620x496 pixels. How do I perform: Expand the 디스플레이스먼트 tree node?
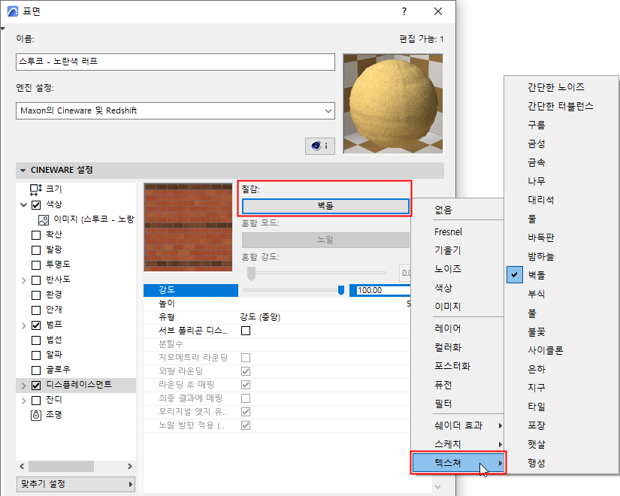point(24,386)
